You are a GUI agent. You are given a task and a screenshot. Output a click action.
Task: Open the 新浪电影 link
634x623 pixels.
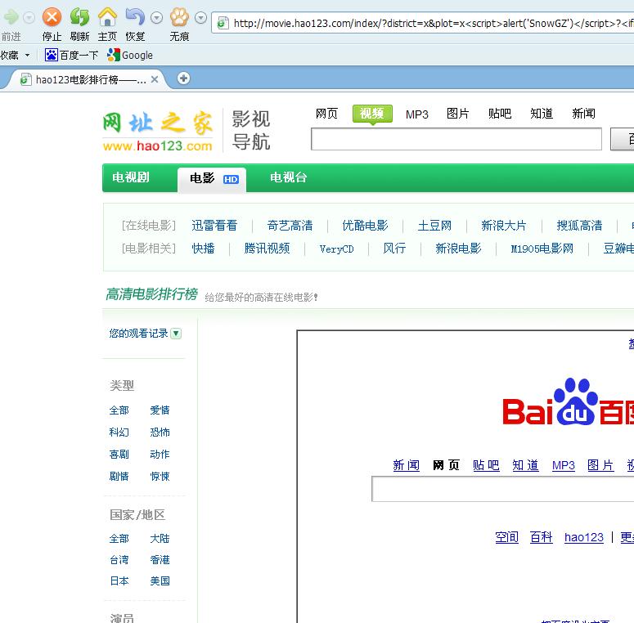pos(458,248)
